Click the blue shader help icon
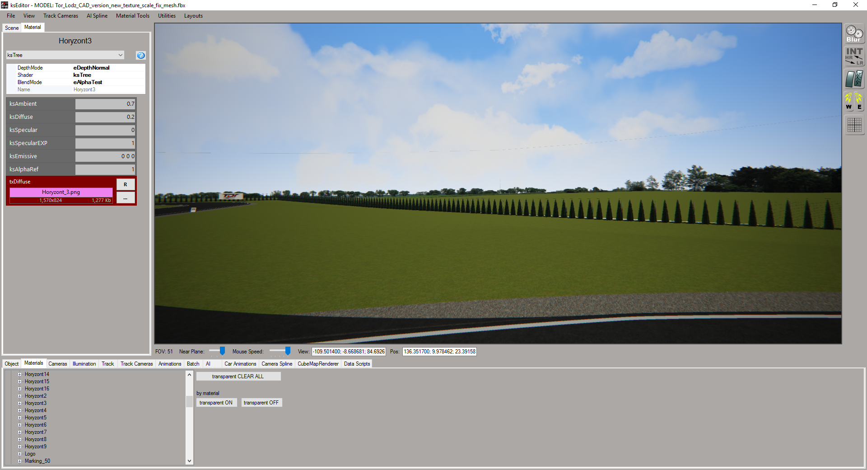This screenshot has width=867, height=470. tap(141, 55)
